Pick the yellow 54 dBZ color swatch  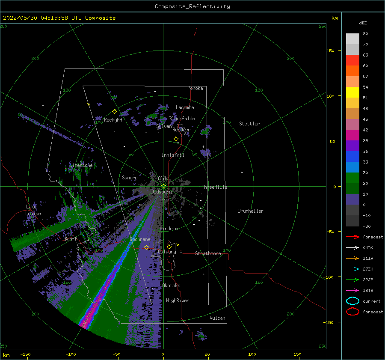(352, 92)
